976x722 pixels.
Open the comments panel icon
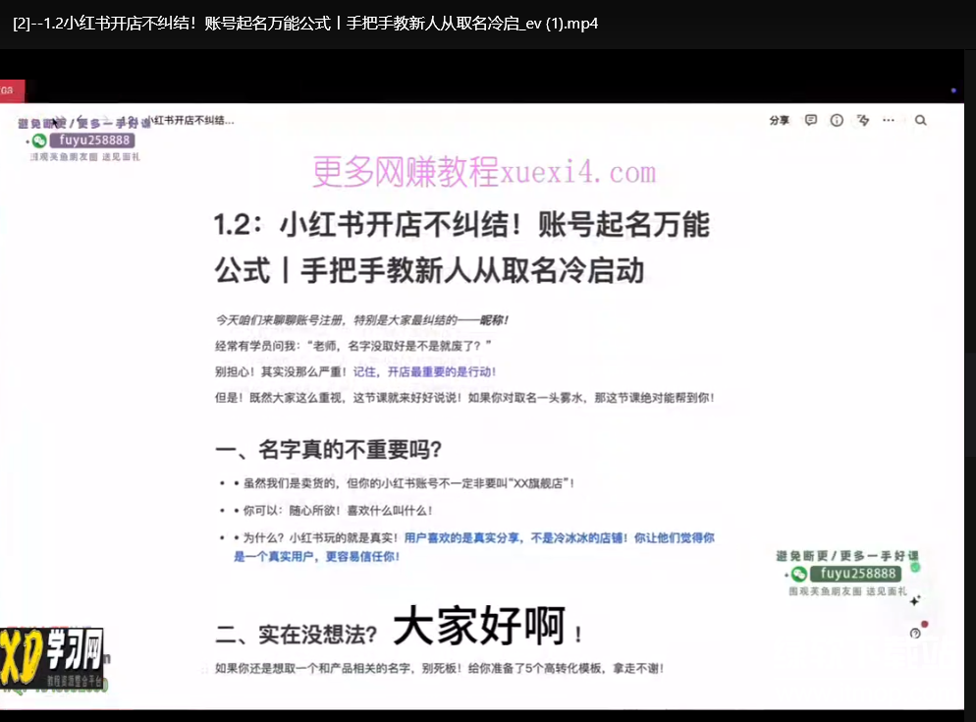810,119
